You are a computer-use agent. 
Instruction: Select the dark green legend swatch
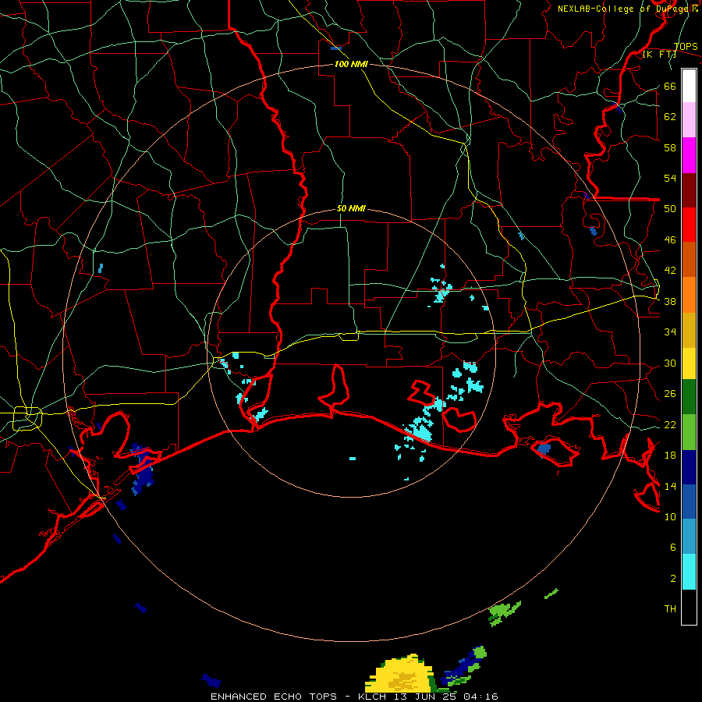coord(689,397)
